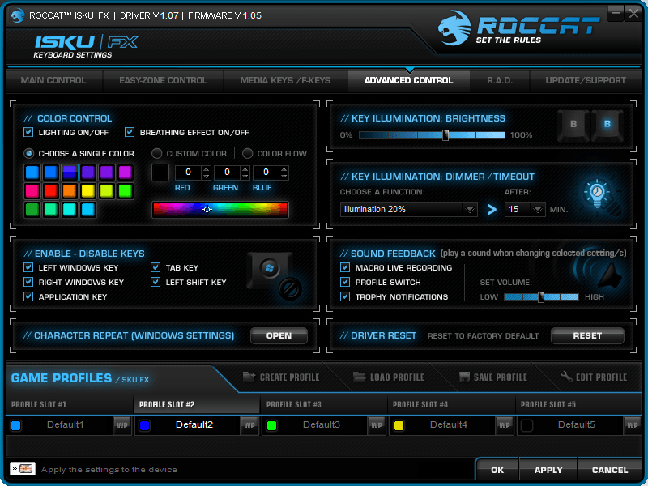
Task: Toggle Trophy Notifications checkbox
Action: [345, 296]
